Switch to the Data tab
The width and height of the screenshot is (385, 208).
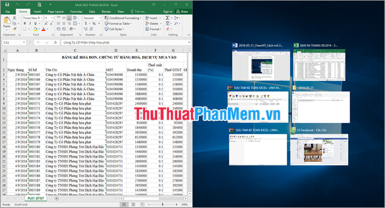[x=92, y=12]
